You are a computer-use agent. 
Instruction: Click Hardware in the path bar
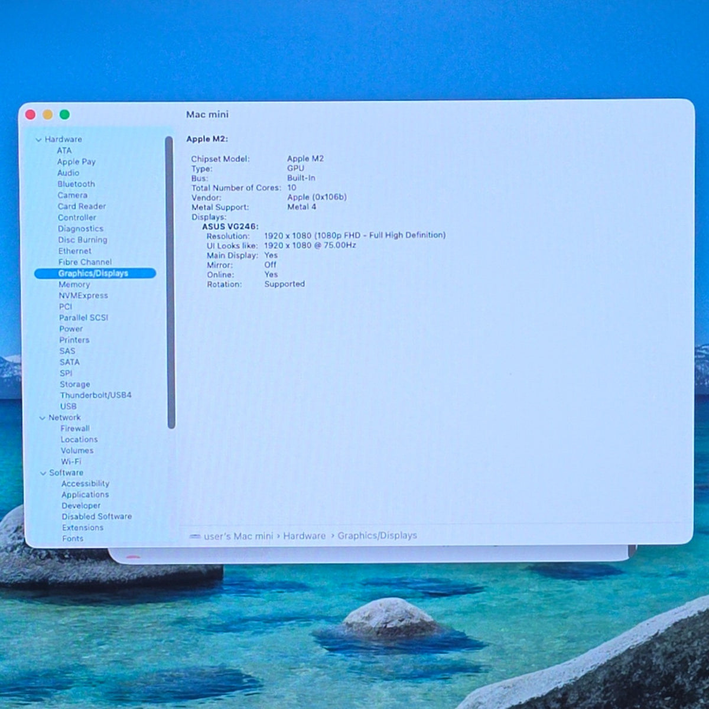(x=304, y=536)
